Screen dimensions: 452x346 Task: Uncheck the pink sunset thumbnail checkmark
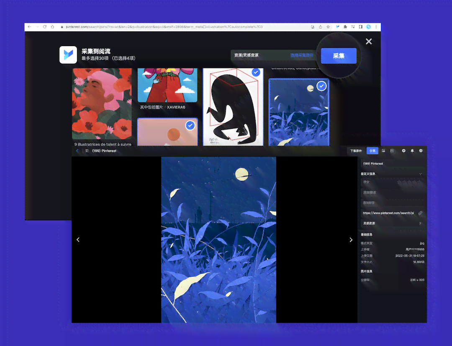tap(190, 125)
